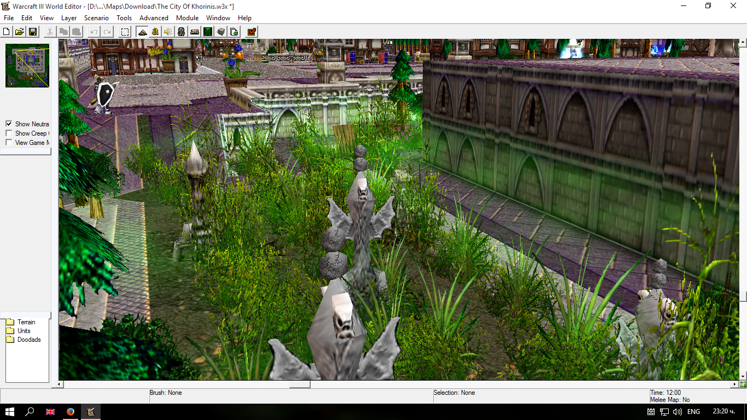Click the British flag taskbar icon
Screen dimensions: 747x420
click(50, 412)
